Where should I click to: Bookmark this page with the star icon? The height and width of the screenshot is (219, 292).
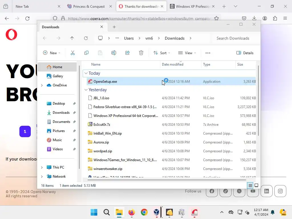[x=216, y=18]
